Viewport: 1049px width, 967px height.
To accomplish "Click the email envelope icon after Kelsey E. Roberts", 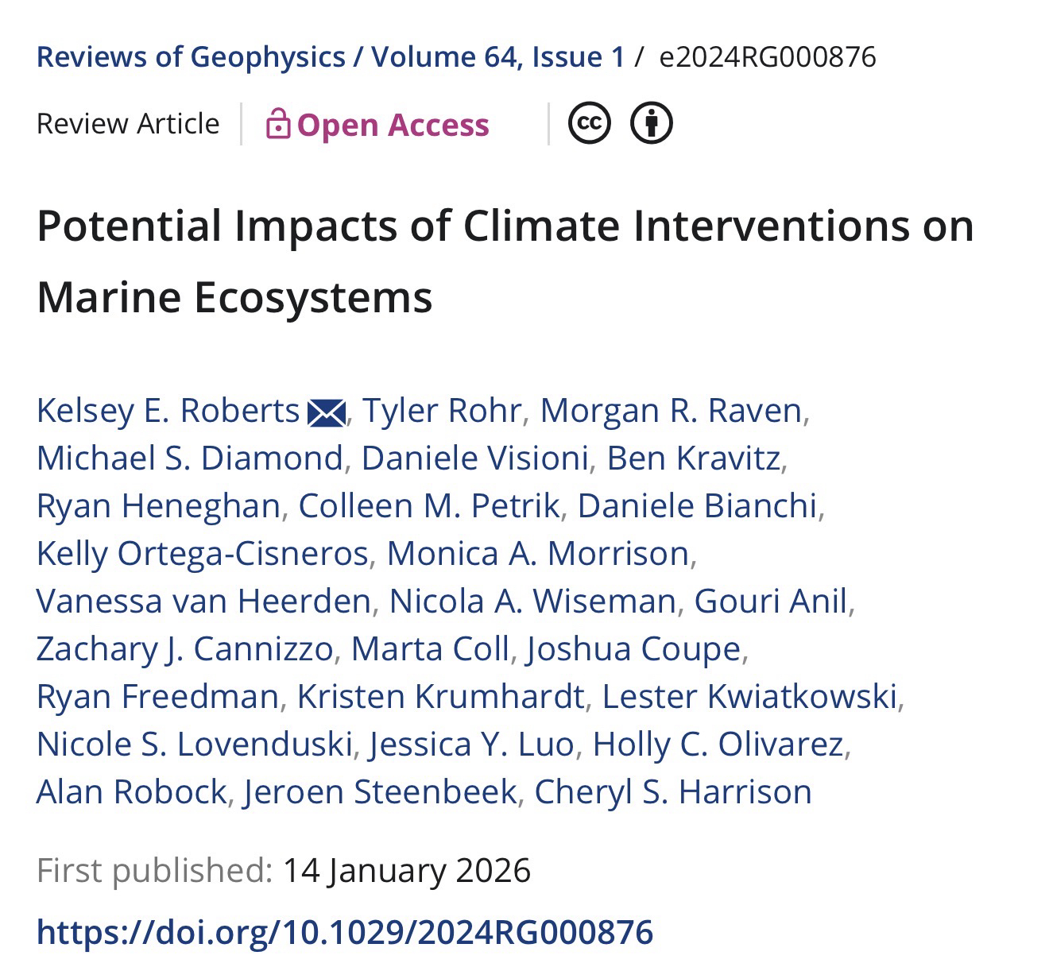I will (326, 412).
